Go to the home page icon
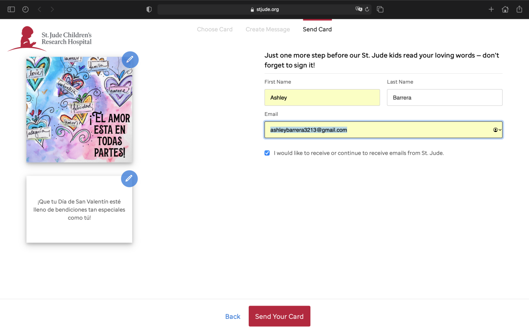The width and height of the screenshot is (529, 330). coord(505,9)
